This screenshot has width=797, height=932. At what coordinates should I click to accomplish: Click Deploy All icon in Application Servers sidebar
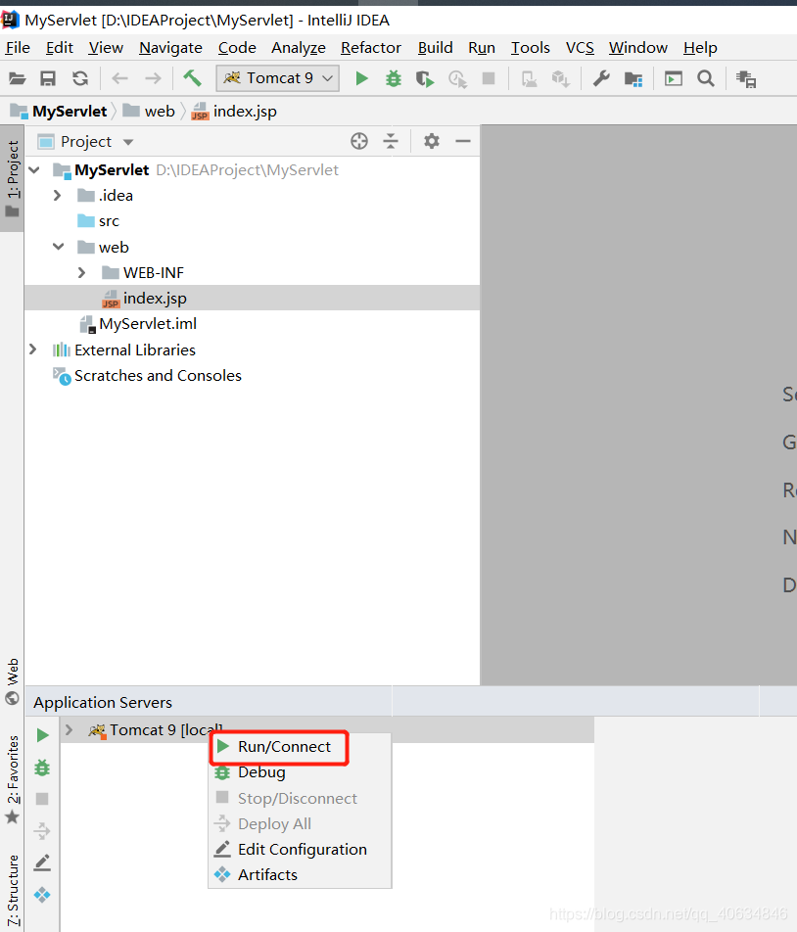click(42, 830)
